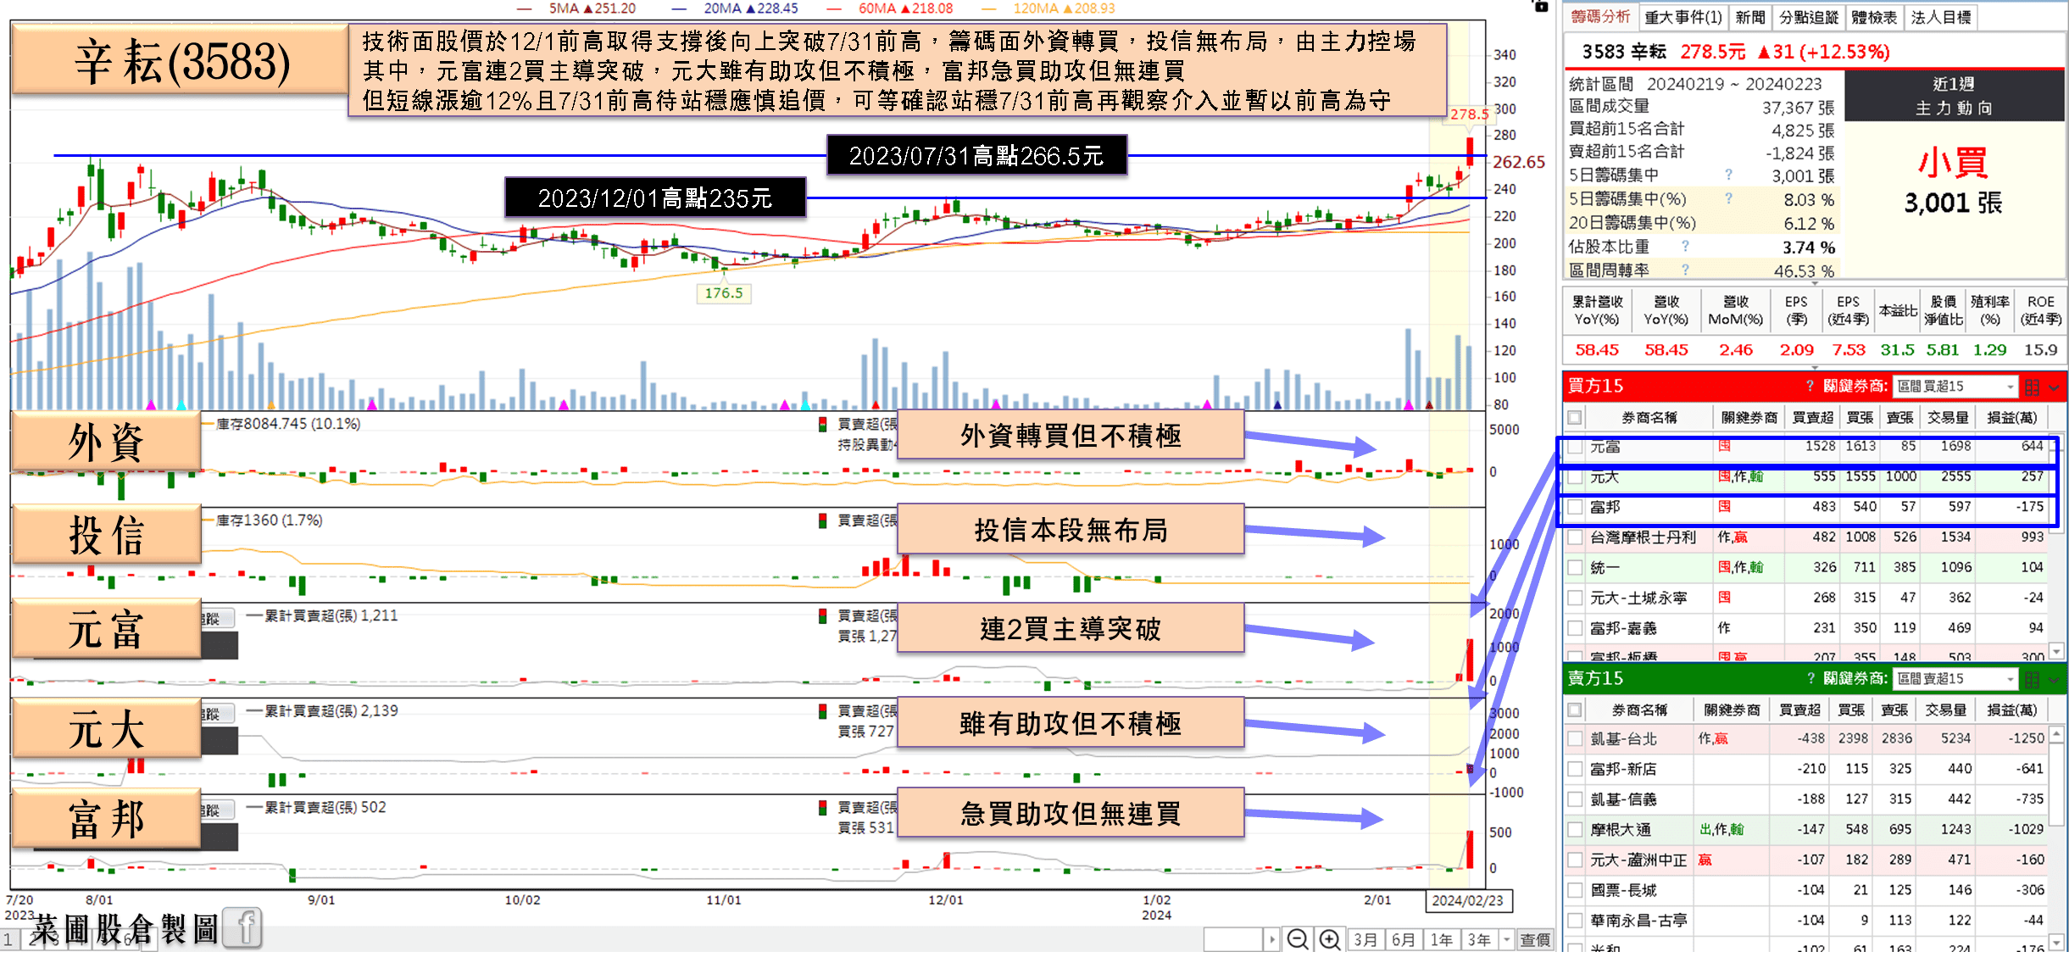Switch to the 籌碼分析 tab
The width and height of the screenshot is (2069, 974).
(x=1600, y=17)
